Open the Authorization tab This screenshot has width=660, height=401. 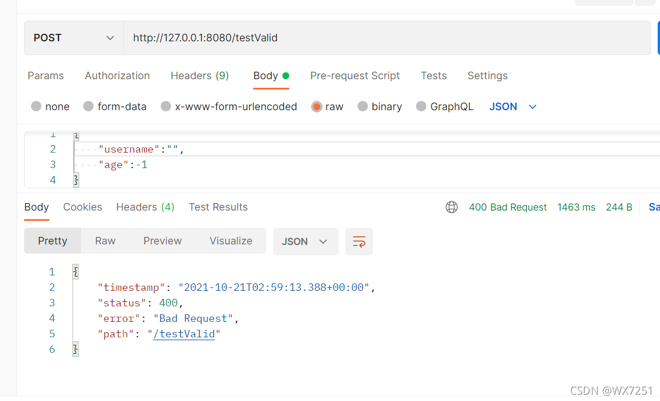[x=117, y=76]
